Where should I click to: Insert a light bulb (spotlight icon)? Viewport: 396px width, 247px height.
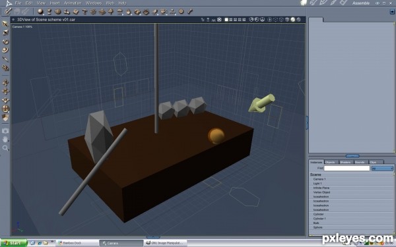[x=155, y=12]
